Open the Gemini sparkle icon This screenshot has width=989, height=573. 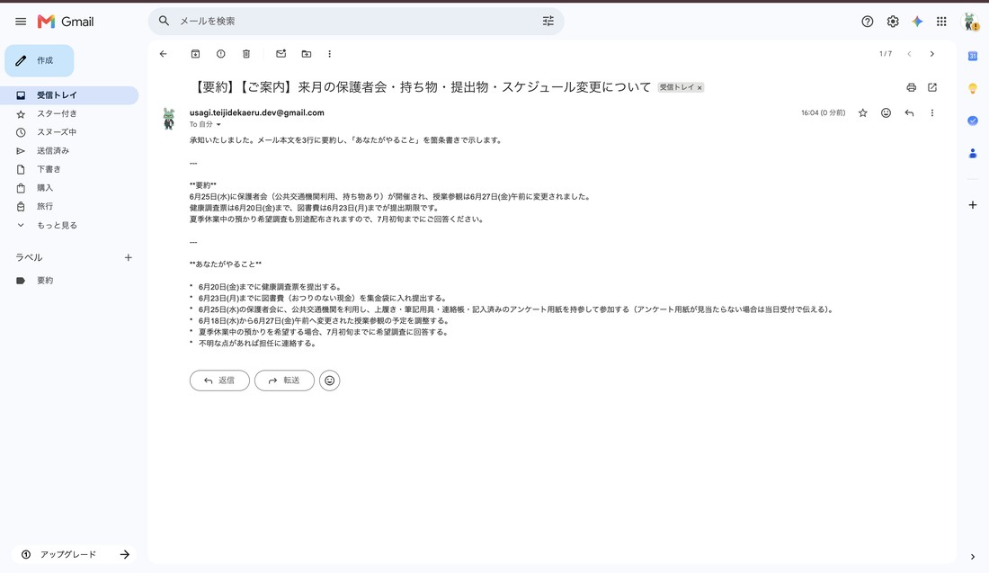click(917, 22)
